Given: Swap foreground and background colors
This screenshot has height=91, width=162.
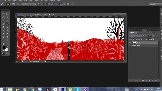Looking at the screenshot, I should 7,47.
